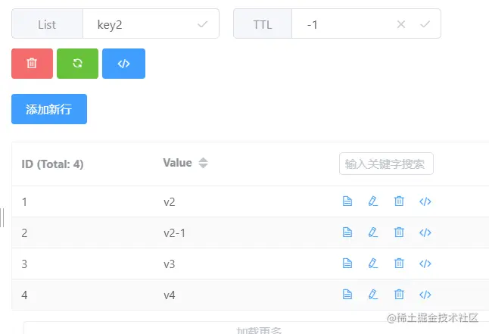Open code view for row v4
The width and height of the screenshot is (489, 334).
click(425, 295)
